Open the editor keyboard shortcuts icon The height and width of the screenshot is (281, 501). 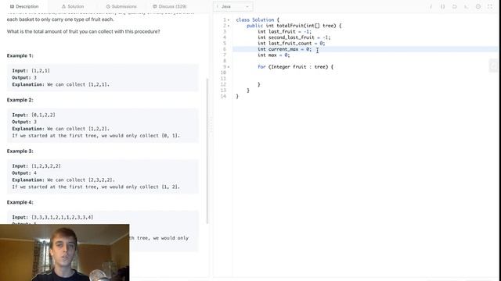pos(467,6)
